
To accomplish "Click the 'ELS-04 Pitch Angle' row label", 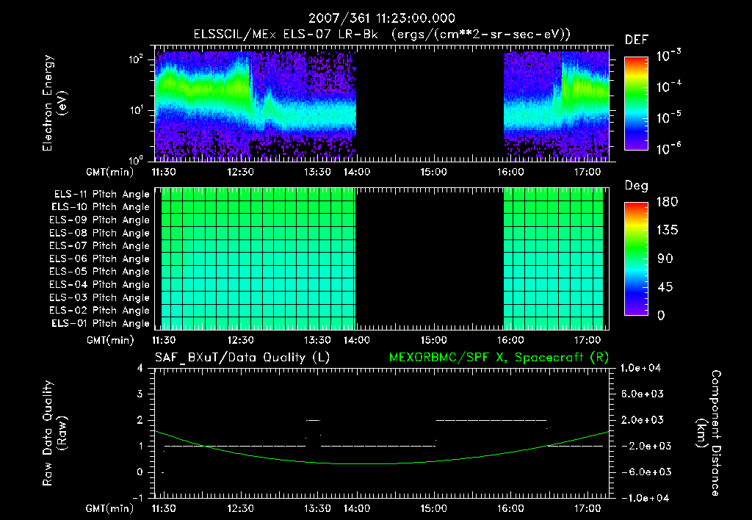I will tap(100, 285).
